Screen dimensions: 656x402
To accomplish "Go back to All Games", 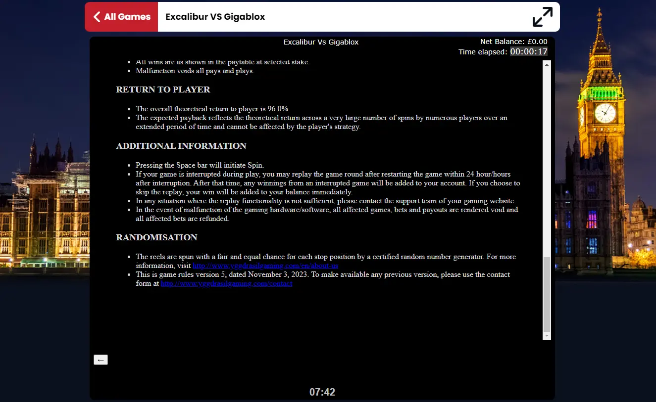I will point(121,17).
